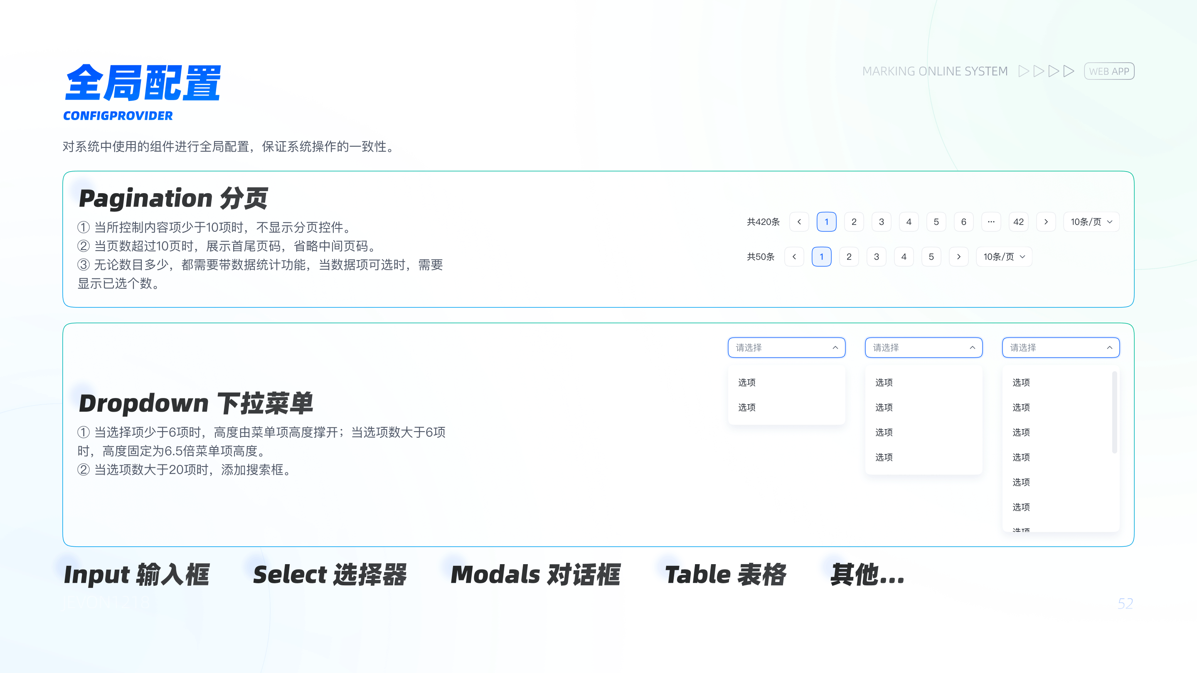The height and width of the screenshot is (673, 1197).
Task: Click the left arrow on the 420-item pagination
Action: pyautogui.click(x=799, y=221)
